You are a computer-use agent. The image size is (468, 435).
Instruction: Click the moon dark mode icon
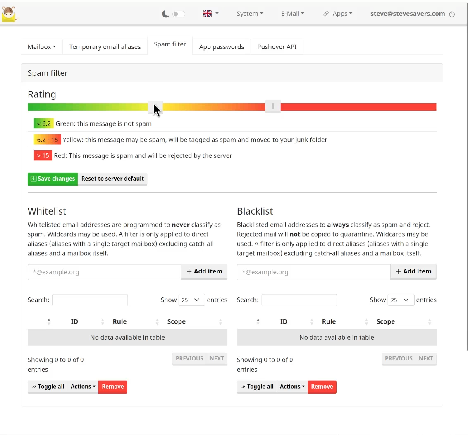165,14
